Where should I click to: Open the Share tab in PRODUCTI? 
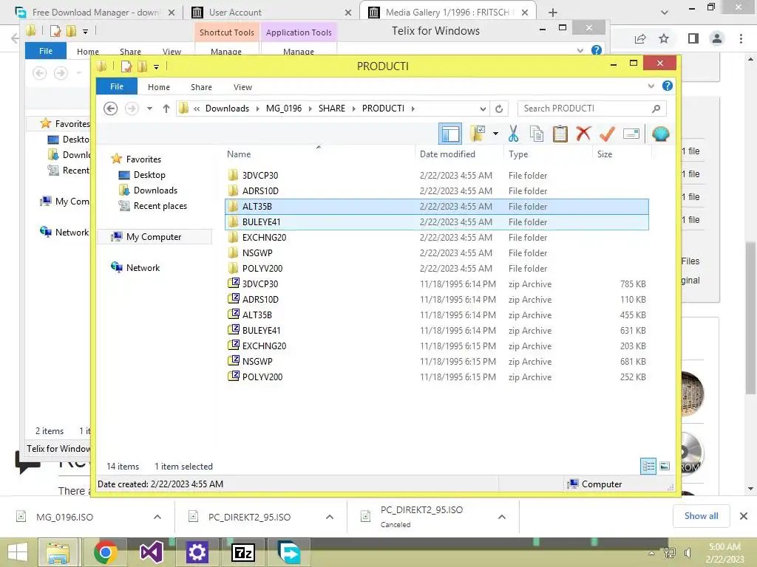[x=201, y=87]
